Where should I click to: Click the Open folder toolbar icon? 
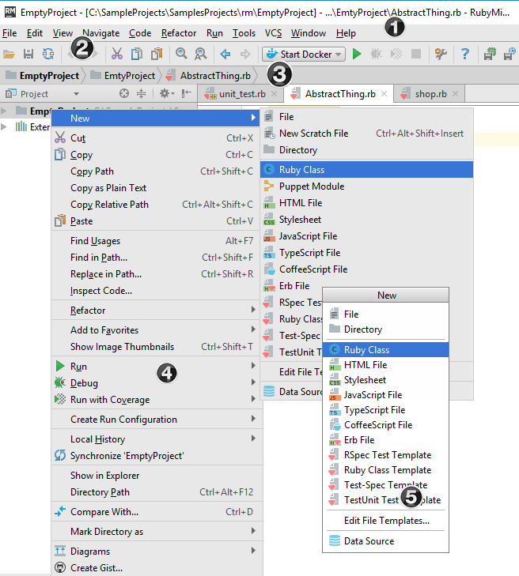9,55
